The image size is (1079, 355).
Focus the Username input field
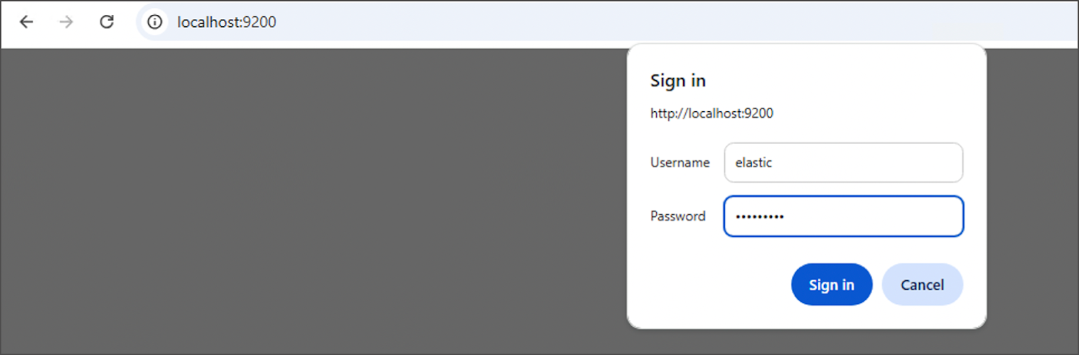point(843,162)
